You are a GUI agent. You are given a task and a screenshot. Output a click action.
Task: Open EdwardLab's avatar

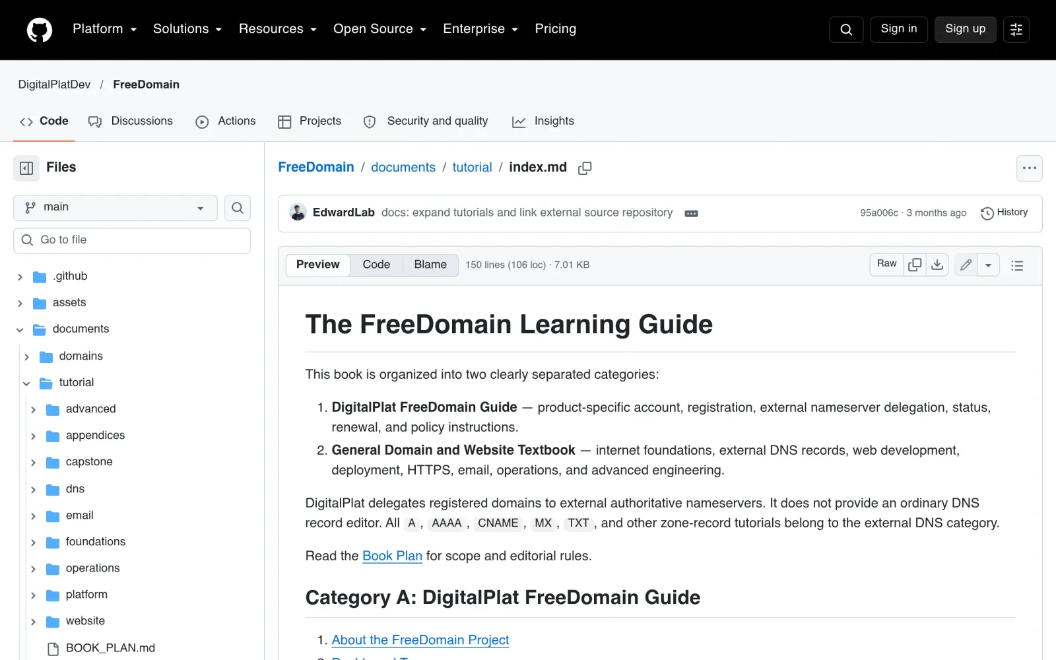click(x=298, y=213)
